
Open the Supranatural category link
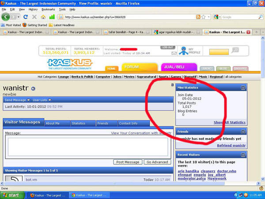tap(147, 77)
